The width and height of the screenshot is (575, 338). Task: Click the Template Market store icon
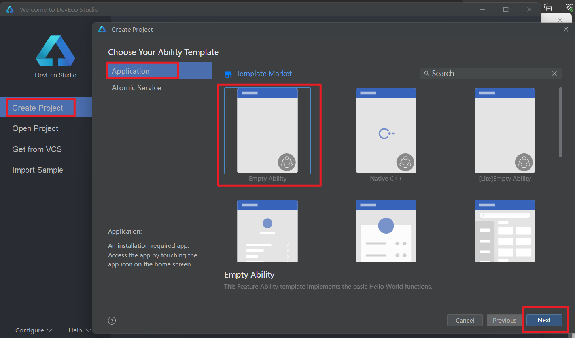228,74
